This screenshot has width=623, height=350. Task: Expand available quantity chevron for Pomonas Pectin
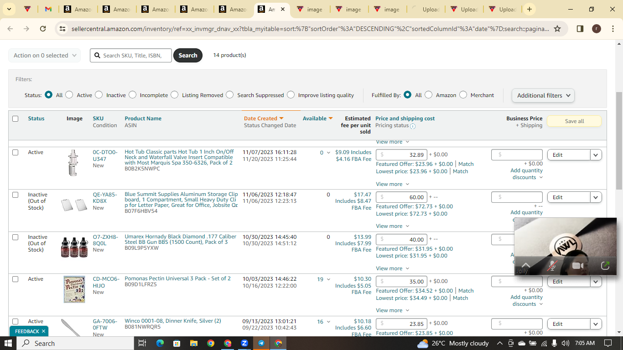(x=328, y=279)
